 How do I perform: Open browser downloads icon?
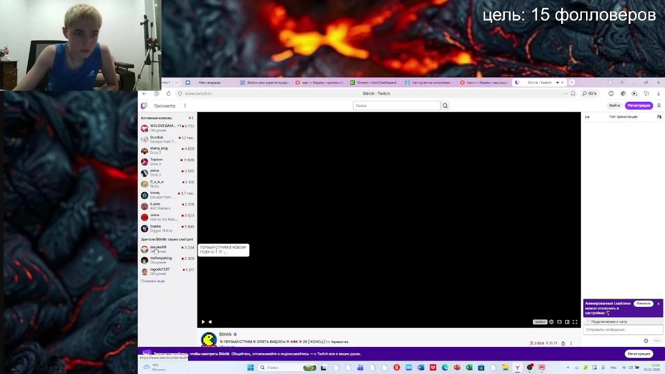pyautogui.click(x=658, y=94)
